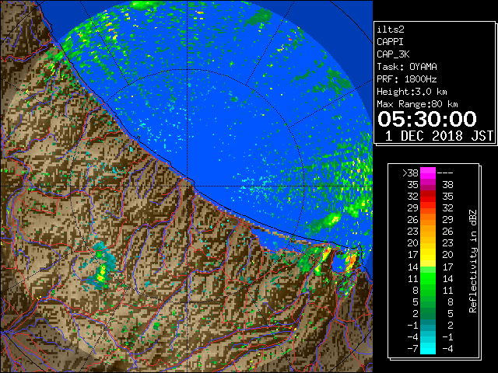The width and height of the screenshot is (498, 373).
Task: Click the green 8 dBZ legend color
Action: (428, 290)
